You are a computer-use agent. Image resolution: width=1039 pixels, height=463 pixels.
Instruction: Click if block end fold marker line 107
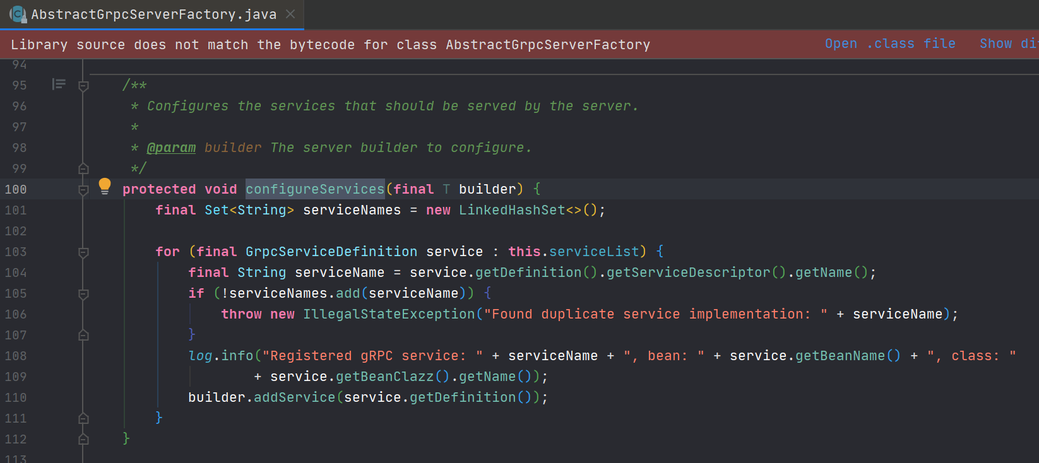coord(83,335)
